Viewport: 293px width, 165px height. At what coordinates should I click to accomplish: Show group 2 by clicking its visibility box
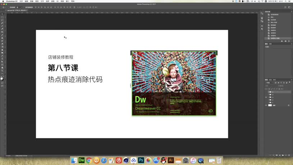[266, 100]
